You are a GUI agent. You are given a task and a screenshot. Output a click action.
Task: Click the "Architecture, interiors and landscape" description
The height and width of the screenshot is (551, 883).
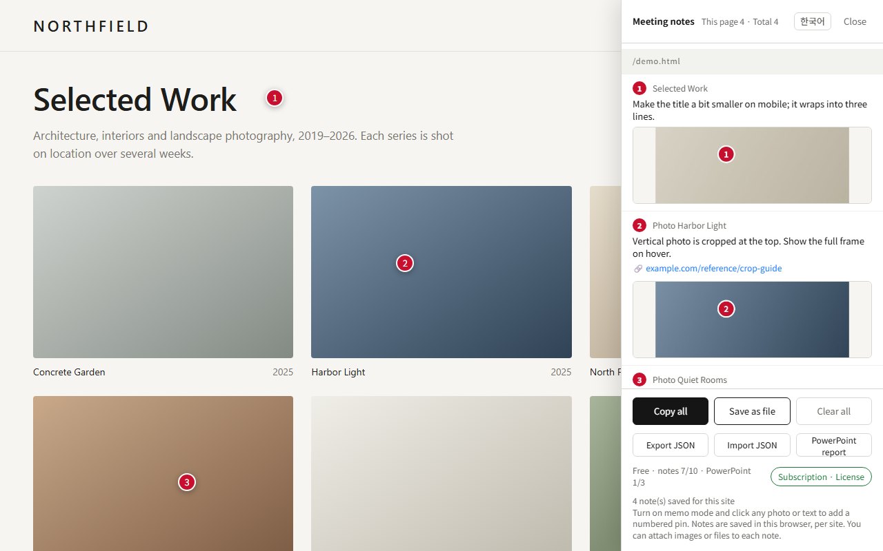[244, 145]
